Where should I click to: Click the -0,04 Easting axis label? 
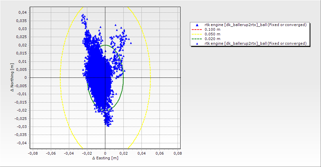[69, 153]
